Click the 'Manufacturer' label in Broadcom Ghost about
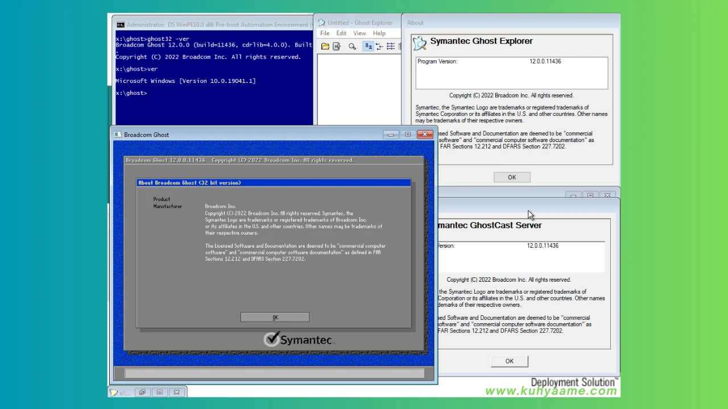 tap(168, 206)
